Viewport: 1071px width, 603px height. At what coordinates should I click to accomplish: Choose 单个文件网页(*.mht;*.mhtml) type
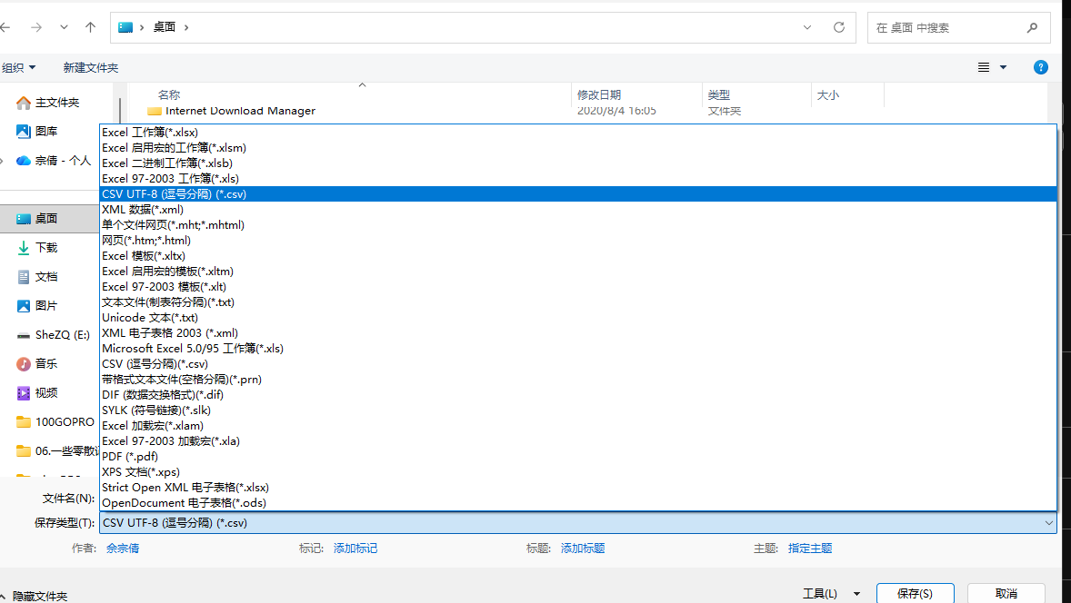(578, 224)
